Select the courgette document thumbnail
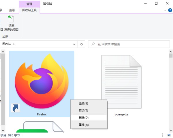This screenshot has width=173, height=138. click(x=121, y=82)
